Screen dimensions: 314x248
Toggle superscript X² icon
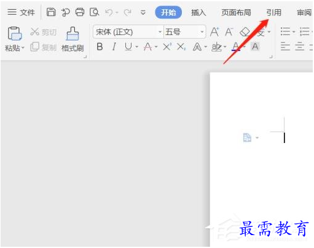pyautogui.click(x=167, y=47)
